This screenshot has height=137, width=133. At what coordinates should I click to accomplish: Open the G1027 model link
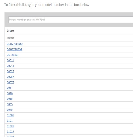point(10,132)
